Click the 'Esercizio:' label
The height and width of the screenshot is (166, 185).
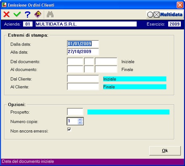pos(156,24)
